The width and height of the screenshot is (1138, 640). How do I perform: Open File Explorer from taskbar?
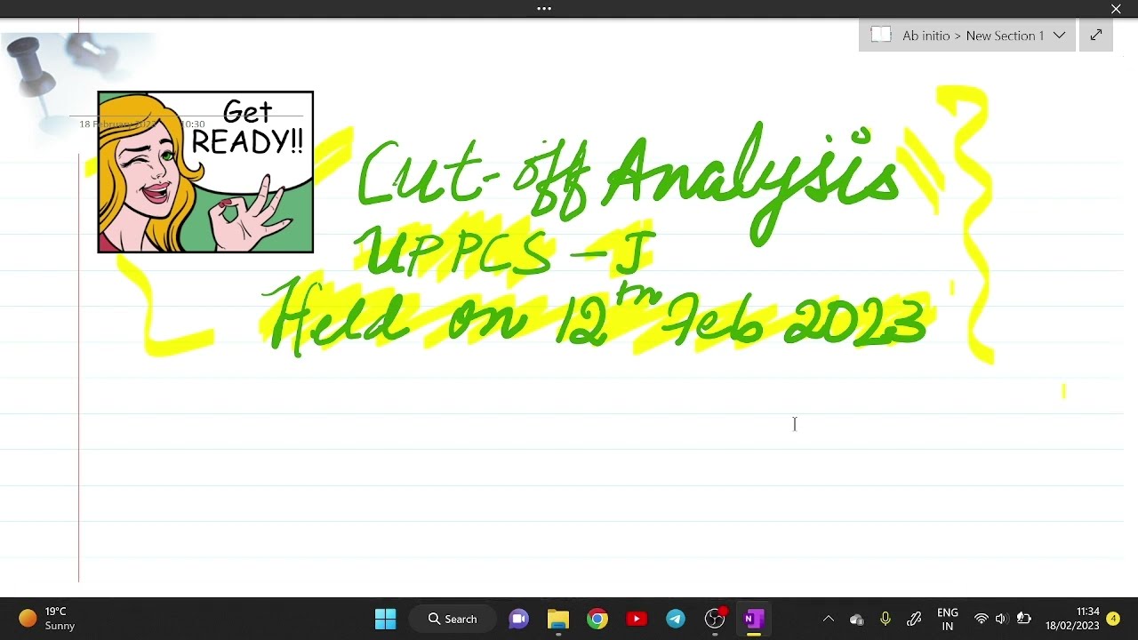[558, 619]
